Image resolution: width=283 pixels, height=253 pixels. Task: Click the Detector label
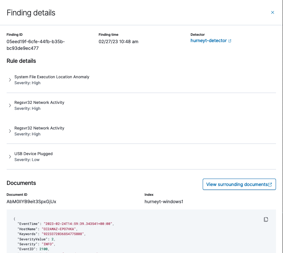[x=198, y=35]
